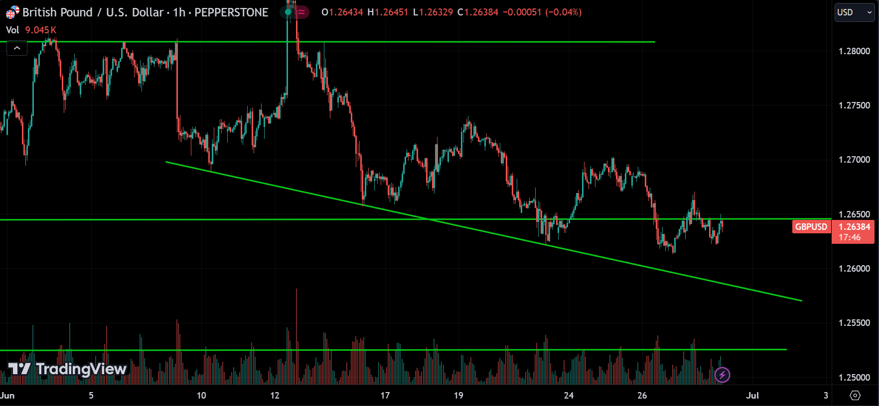The height and width of the screenshot is (406, 879).
Task: Click the British Pound / U.S. Dollar title
Action: (93, 12)
